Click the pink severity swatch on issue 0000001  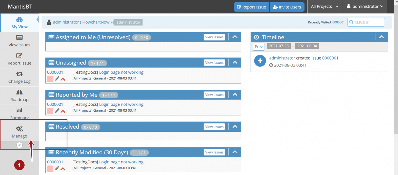click(x=50, y=79)
